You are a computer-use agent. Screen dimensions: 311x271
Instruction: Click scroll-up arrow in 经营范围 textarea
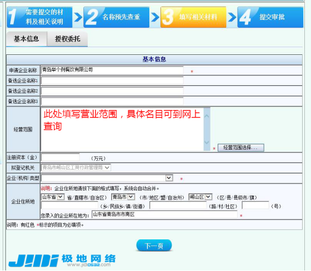(x=207, y=116)
